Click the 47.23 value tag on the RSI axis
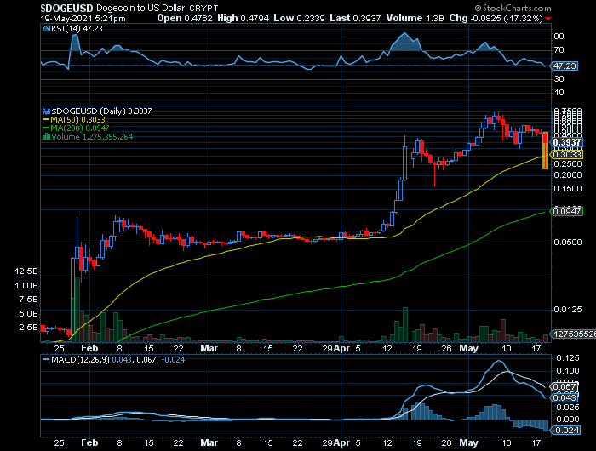The height and width of the screenshot is (451, 596). [x=564, y=66]
